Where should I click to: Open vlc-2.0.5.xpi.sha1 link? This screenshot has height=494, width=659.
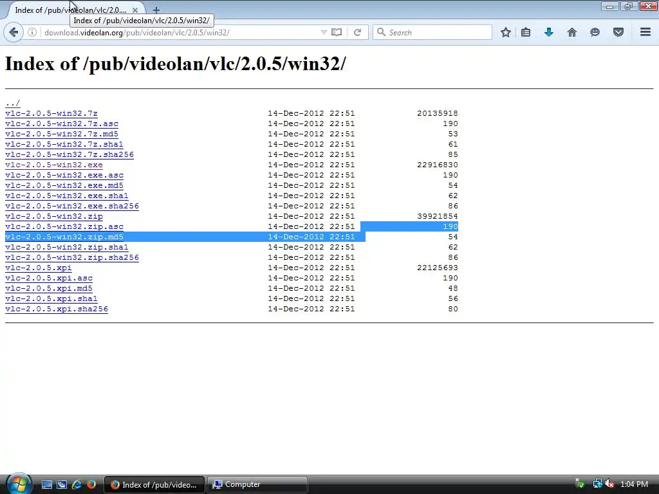(x=51, y=298)
